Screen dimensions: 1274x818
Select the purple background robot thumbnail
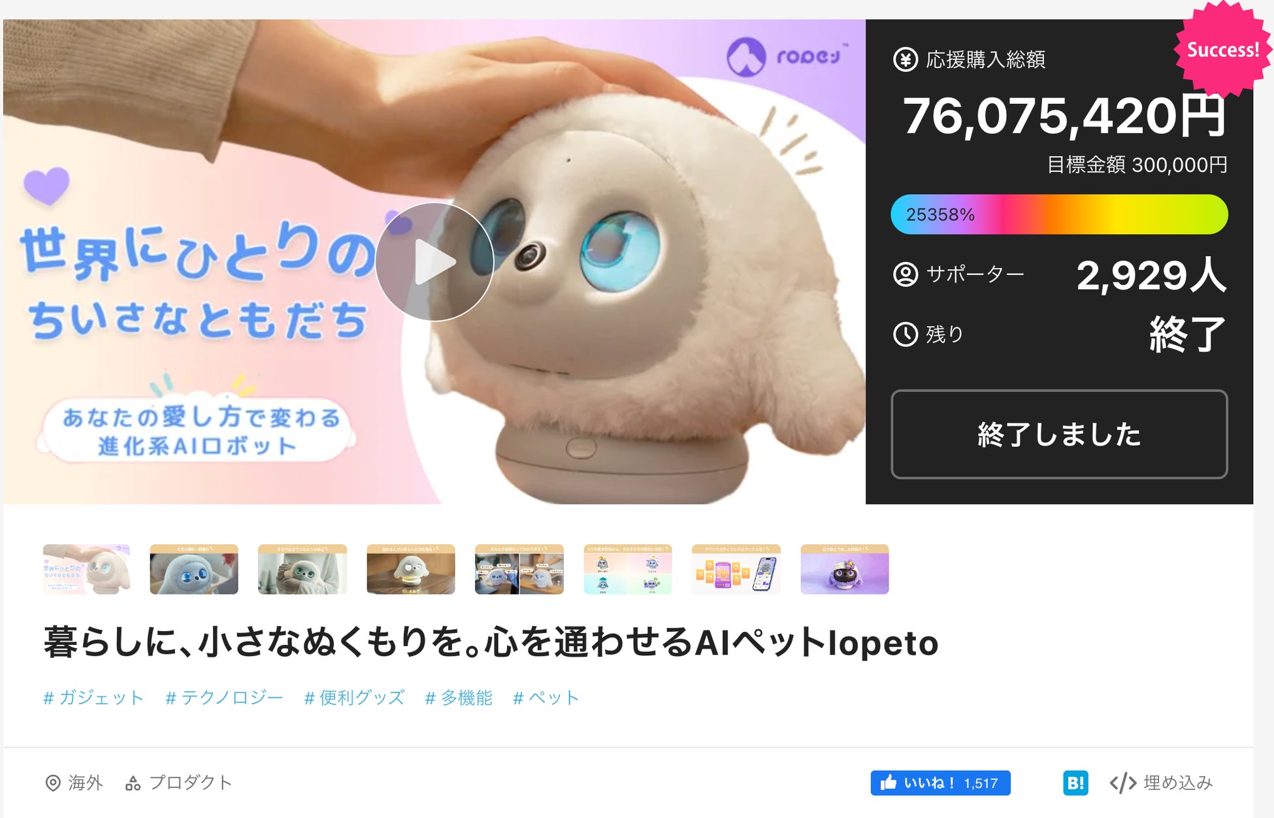coord(845,569)
